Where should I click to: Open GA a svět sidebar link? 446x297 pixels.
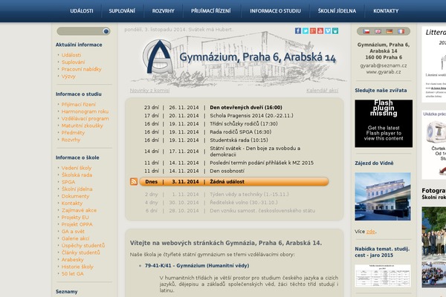[73, 232]
